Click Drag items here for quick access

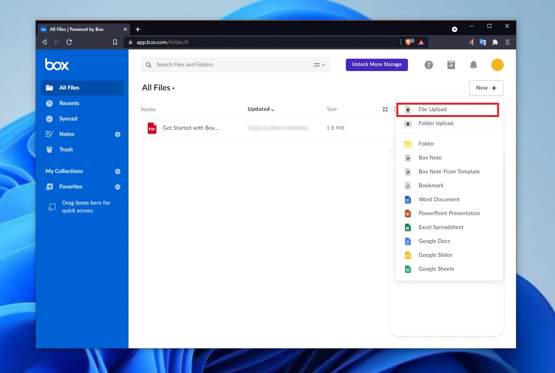(86, 207)
